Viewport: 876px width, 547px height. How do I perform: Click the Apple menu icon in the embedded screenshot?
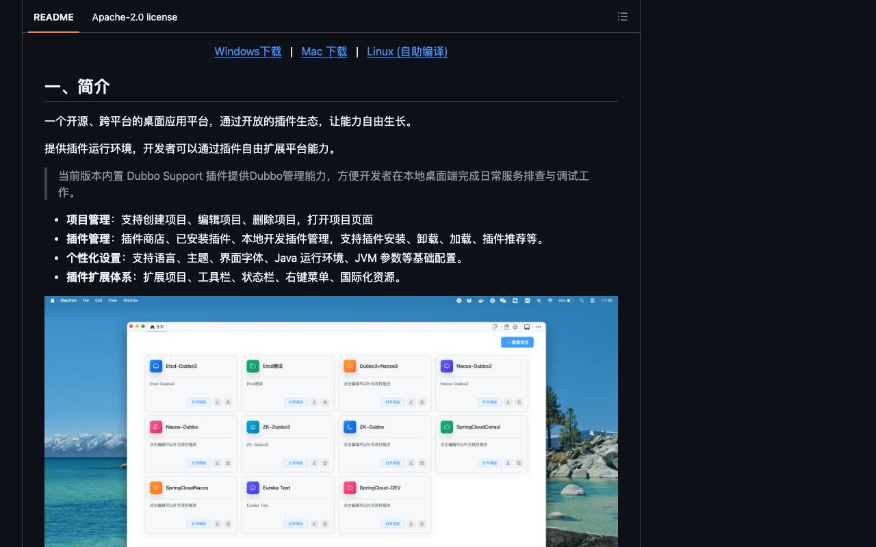52,300
